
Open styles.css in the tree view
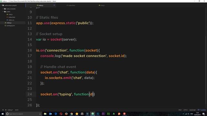(x=11, y=20)
